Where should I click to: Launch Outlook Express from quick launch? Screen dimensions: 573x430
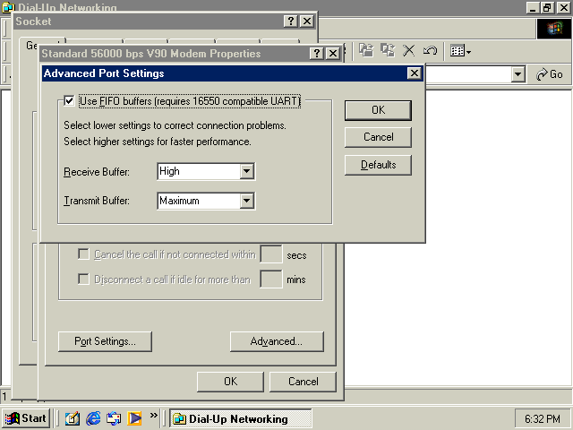[x=114, y=418]
